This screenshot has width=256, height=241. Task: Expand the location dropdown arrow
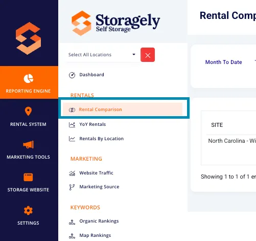[134, 54]
